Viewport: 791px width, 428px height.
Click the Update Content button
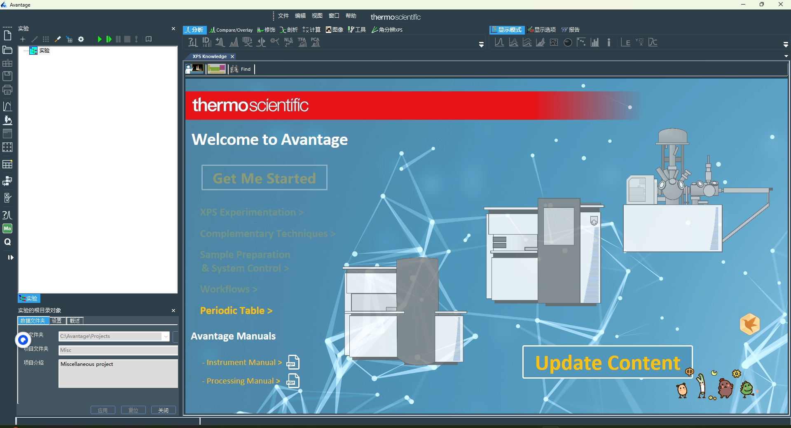coord(607,362)
